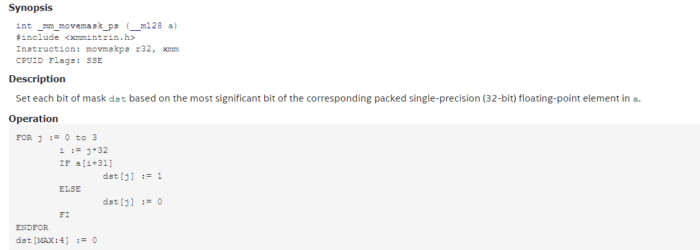Image resolution: width=700 pixels, height=250 pixels.
Task: Click the Operation section heading
Action: pos(33,119)
